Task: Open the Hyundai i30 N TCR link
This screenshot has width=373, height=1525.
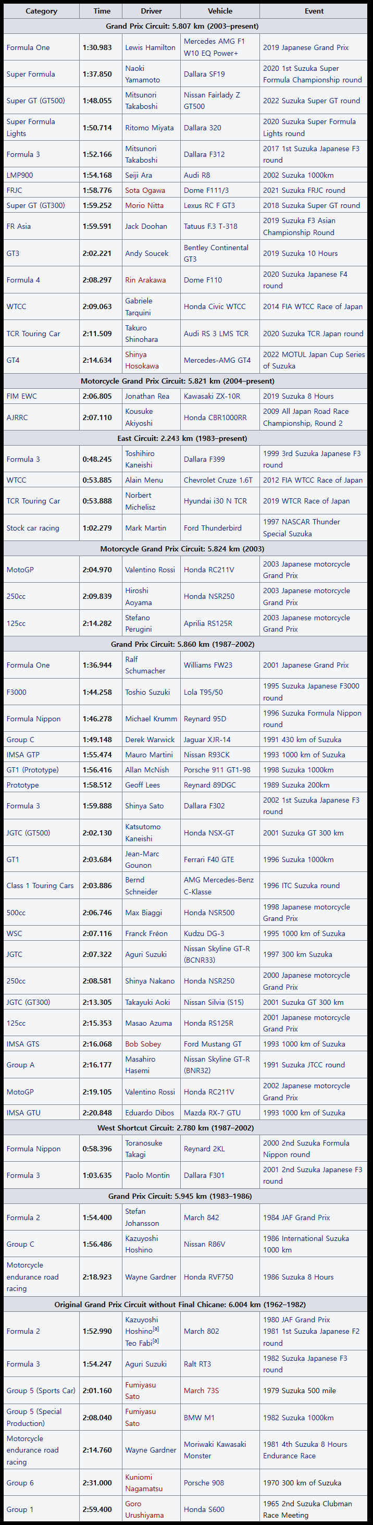Action: pyautogui.click(x=215, y=501)
